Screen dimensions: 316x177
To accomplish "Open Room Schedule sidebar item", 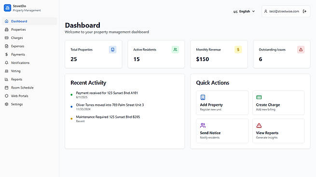I will pyautogui.click(x=29, y=88).
